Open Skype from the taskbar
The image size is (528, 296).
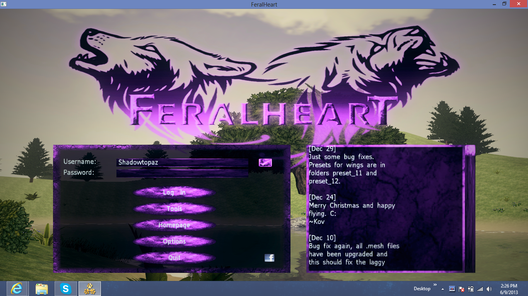(x=65, y=288)
